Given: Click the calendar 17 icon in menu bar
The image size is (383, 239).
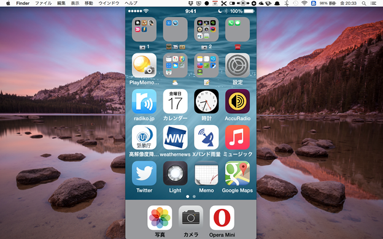Looking at the screenshot, I should pos(215,3).
